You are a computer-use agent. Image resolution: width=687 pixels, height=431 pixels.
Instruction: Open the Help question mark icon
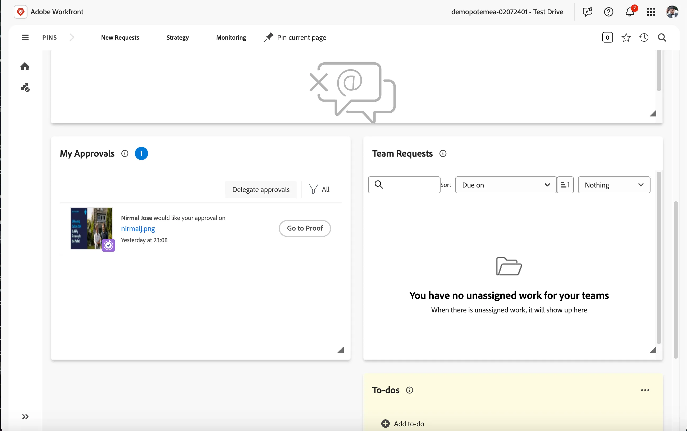608,12
